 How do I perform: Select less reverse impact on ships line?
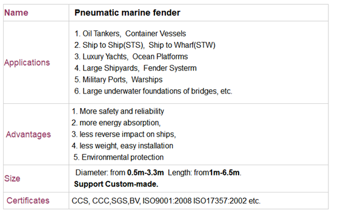pos(124,134)
